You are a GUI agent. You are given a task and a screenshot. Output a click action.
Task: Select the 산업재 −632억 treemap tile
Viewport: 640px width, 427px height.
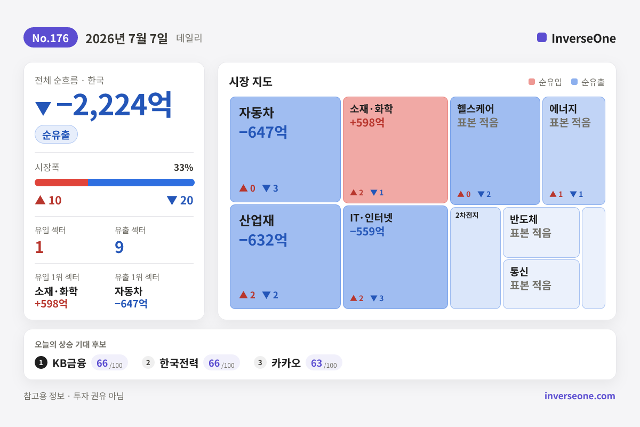(285, 257)
